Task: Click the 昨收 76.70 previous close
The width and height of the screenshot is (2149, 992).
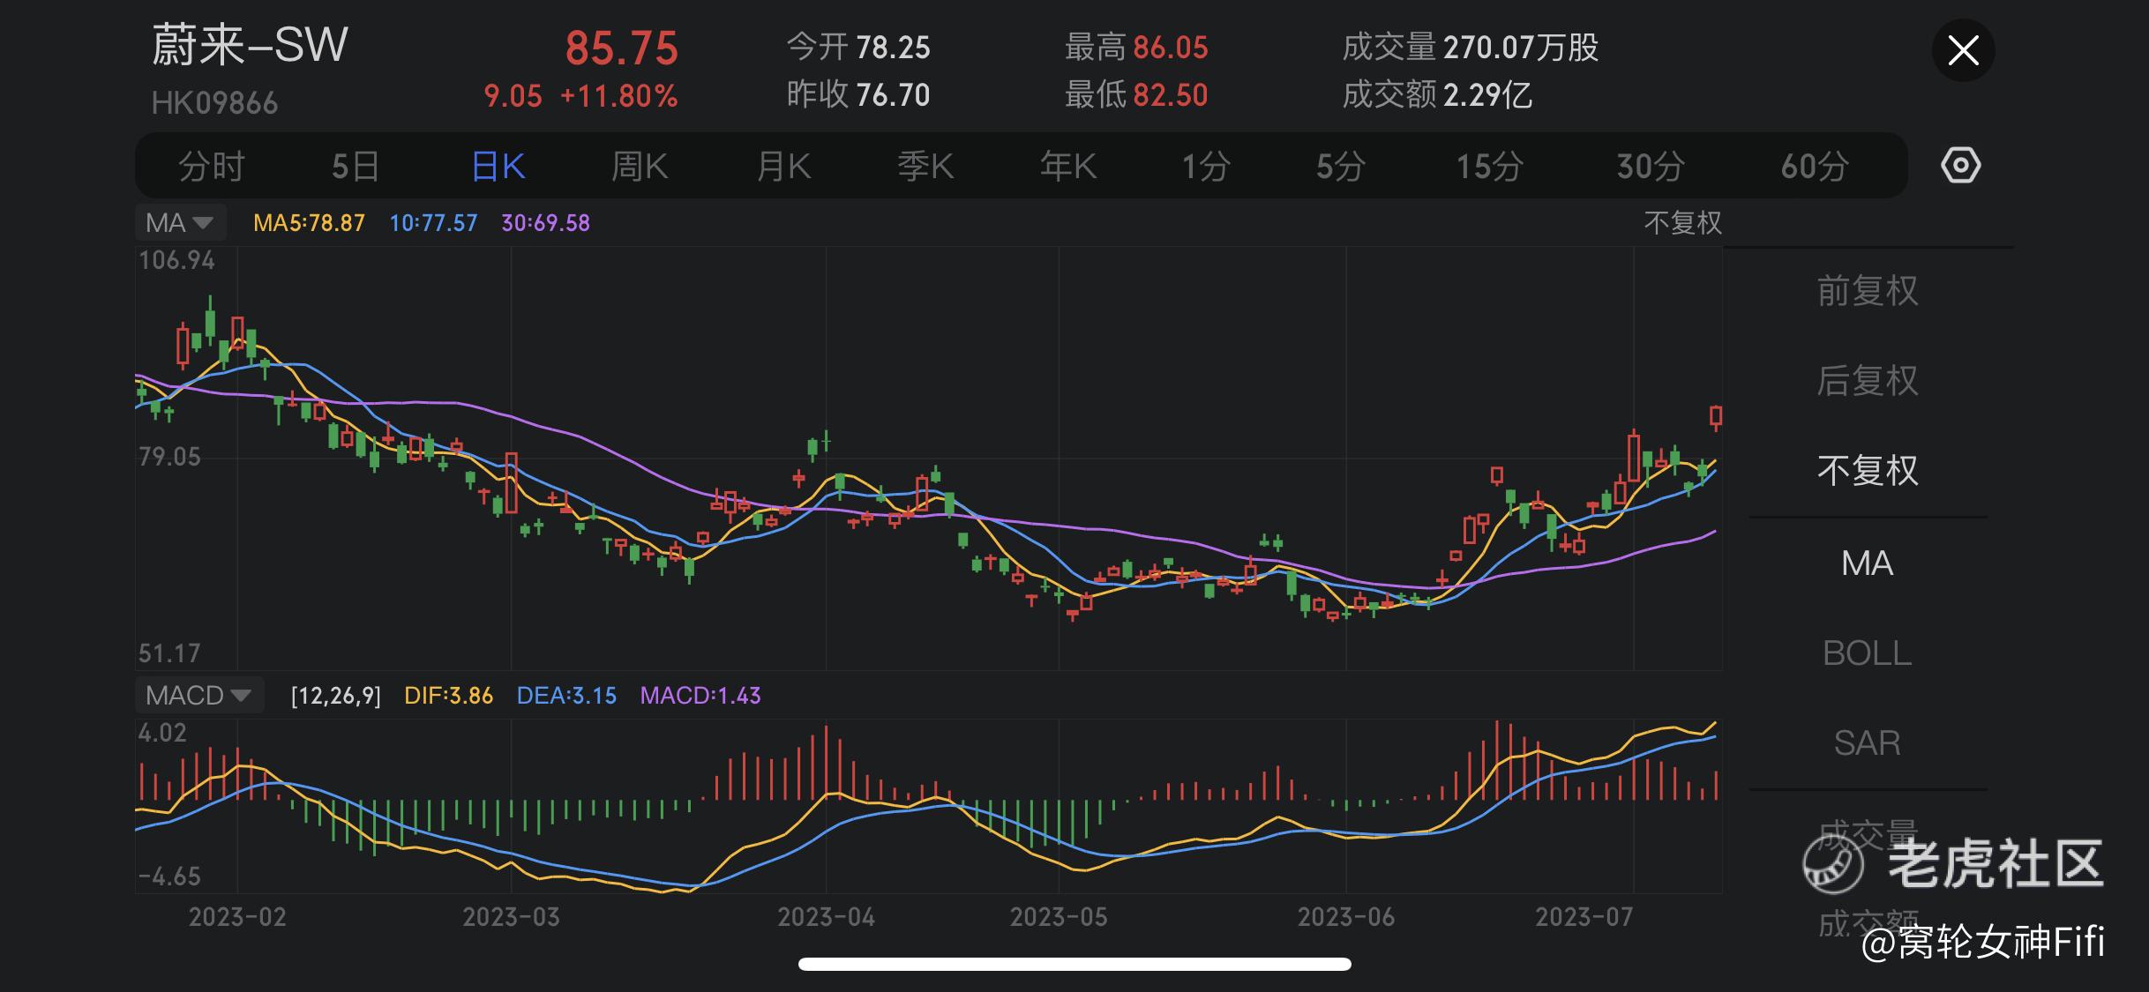Action: point(857,94)
